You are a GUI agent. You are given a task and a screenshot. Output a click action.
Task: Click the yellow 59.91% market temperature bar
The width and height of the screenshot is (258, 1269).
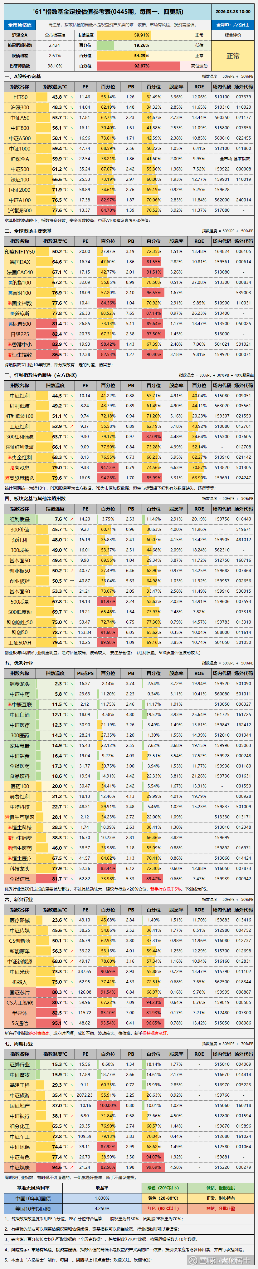click(x=141, y=35)
